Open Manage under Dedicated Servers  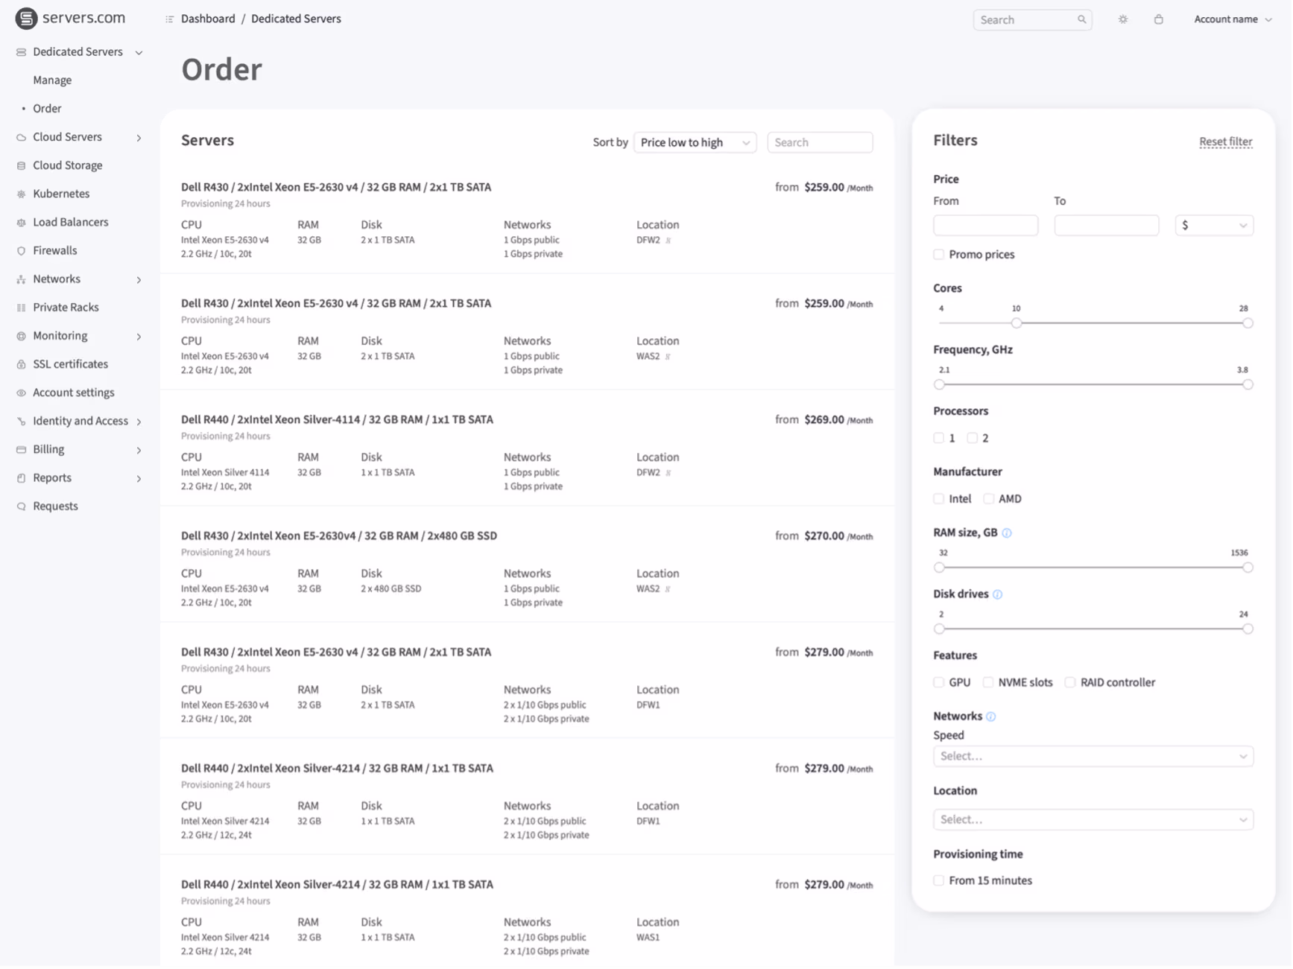pos(52,80)
